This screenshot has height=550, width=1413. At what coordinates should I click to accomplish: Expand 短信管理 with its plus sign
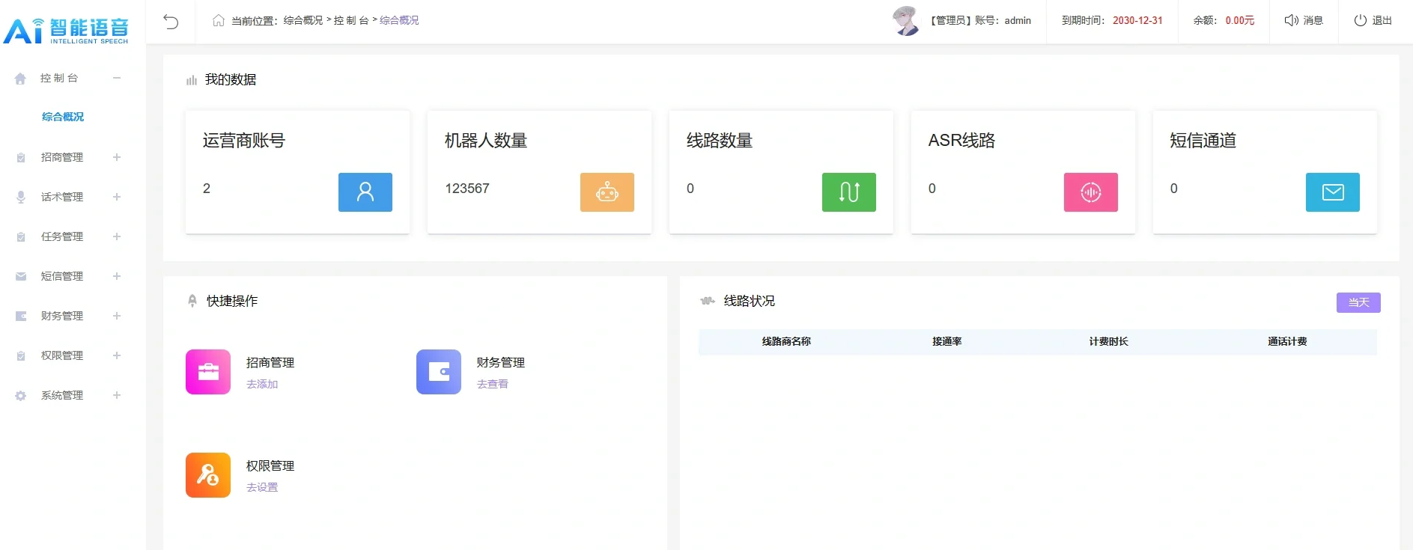tap(117, 276)
